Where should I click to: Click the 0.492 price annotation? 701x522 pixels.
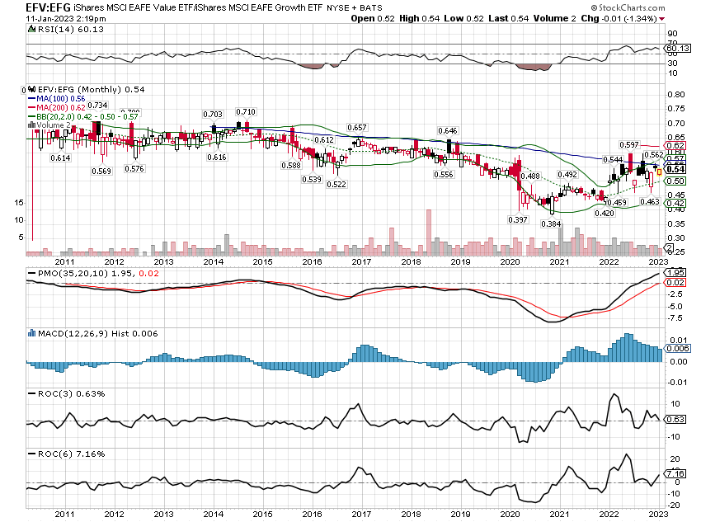[567, 175]
